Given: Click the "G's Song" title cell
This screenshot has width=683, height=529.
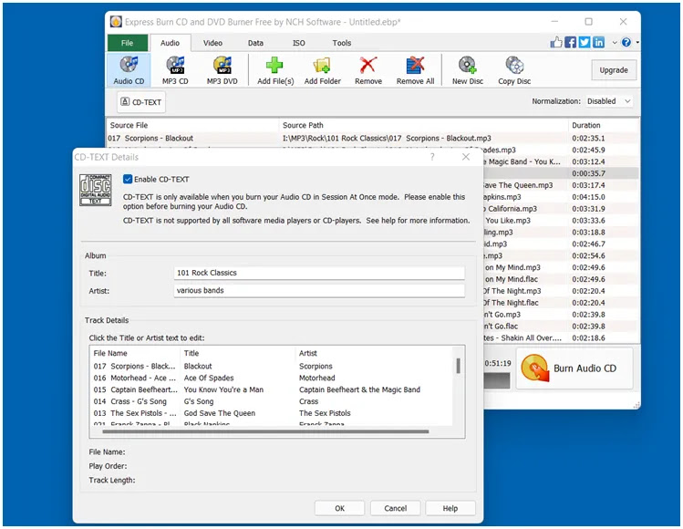Looking at the screenshot, I should click(199, 401).
